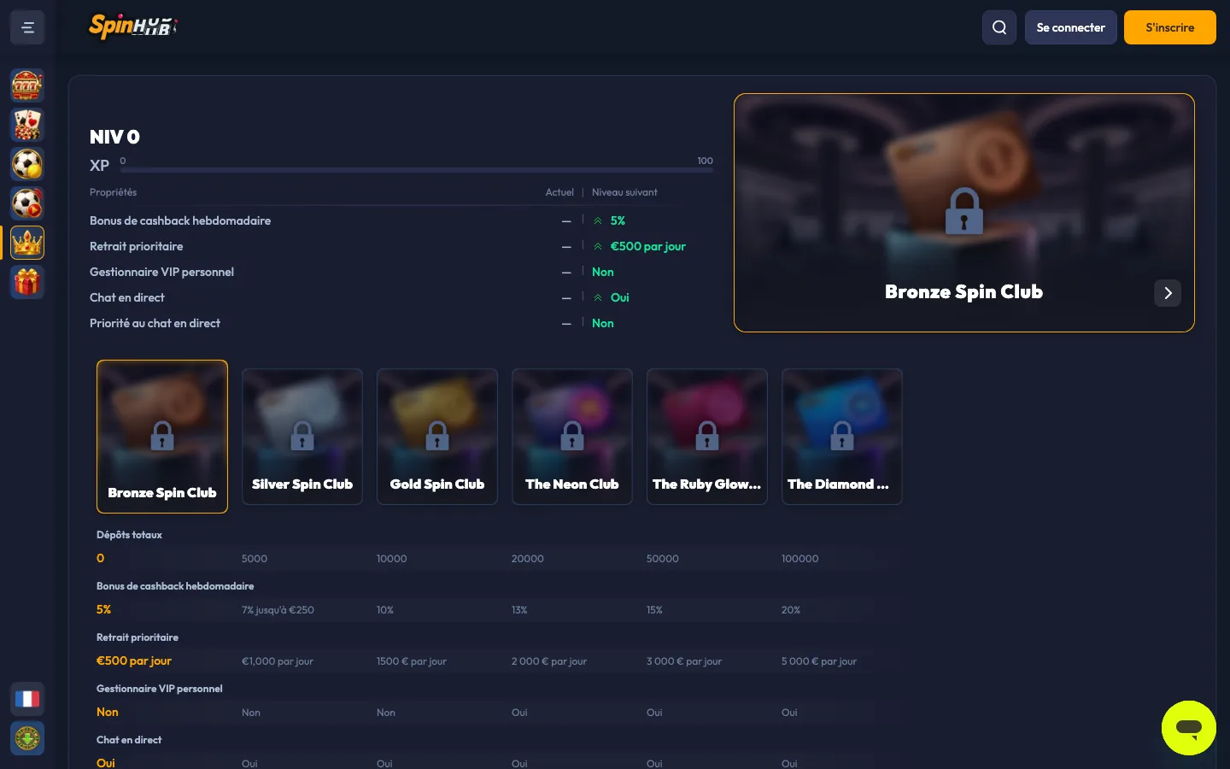Click the Niveau suivant column header
1230x769 pixels.
coord(624,192)
